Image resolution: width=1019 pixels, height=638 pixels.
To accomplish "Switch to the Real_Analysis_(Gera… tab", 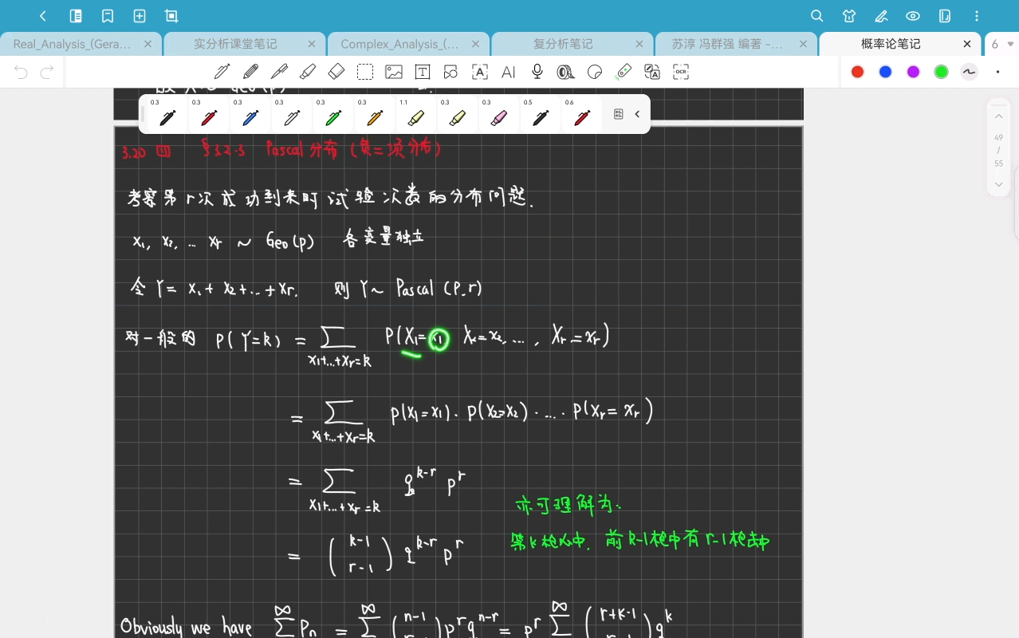I will [x=72, y=44].
